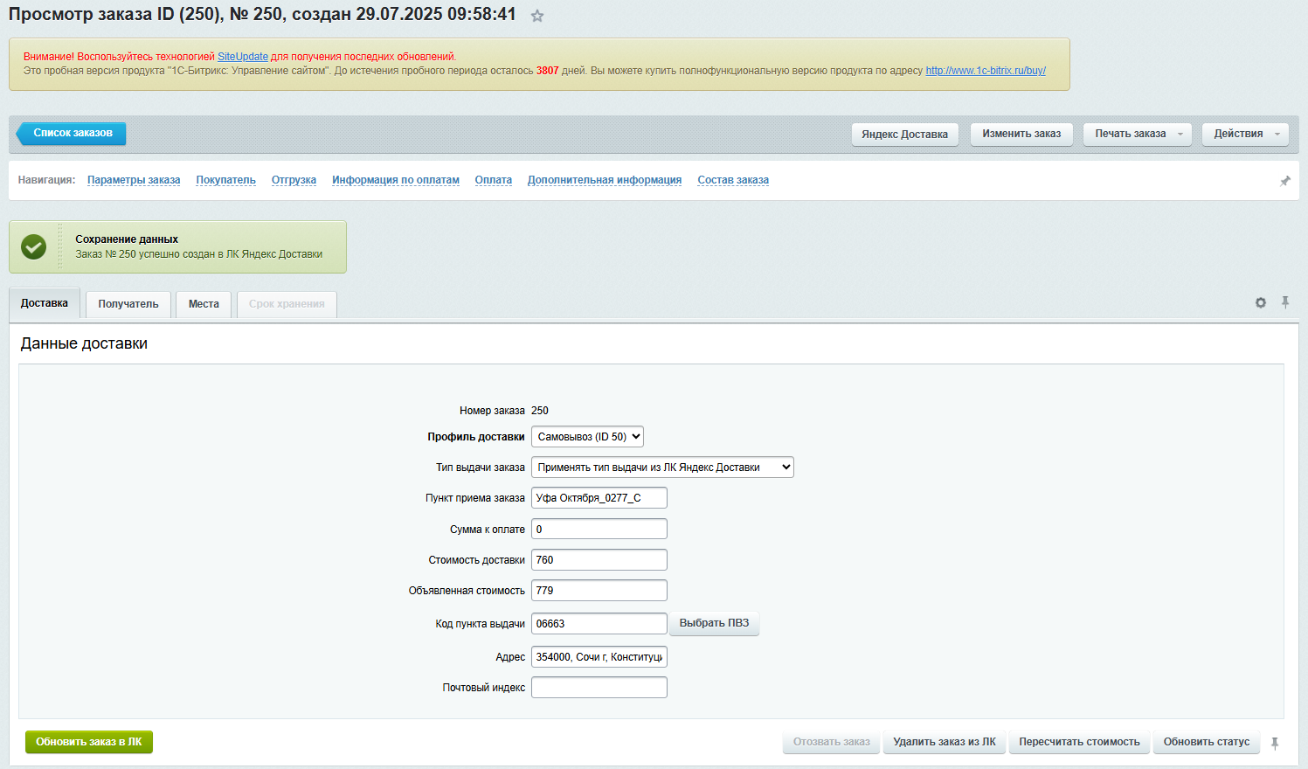Open tab settings gear icon
Screen dimensions: 1308x769
pyautogui.click(x=1261, y=302)
